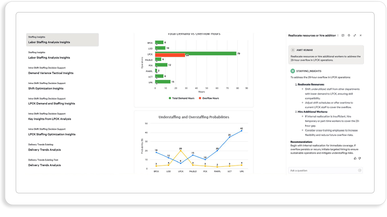The image size is (387, 217).
Task: Close the Reallocate resources chat panel
Action: coord(360,35)
